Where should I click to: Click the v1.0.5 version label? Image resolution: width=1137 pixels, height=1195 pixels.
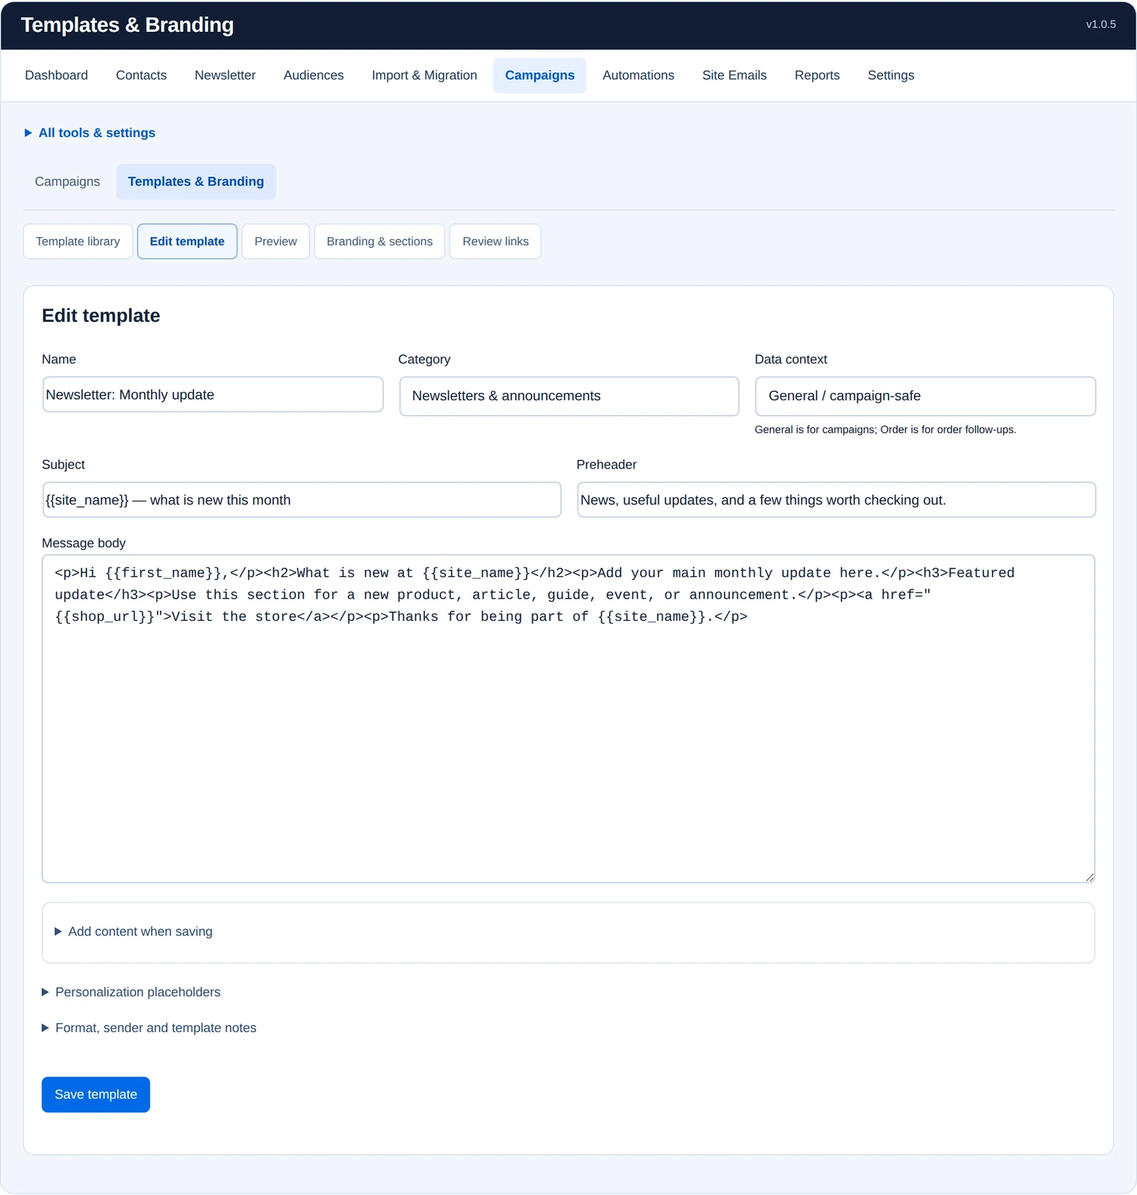1101,24
